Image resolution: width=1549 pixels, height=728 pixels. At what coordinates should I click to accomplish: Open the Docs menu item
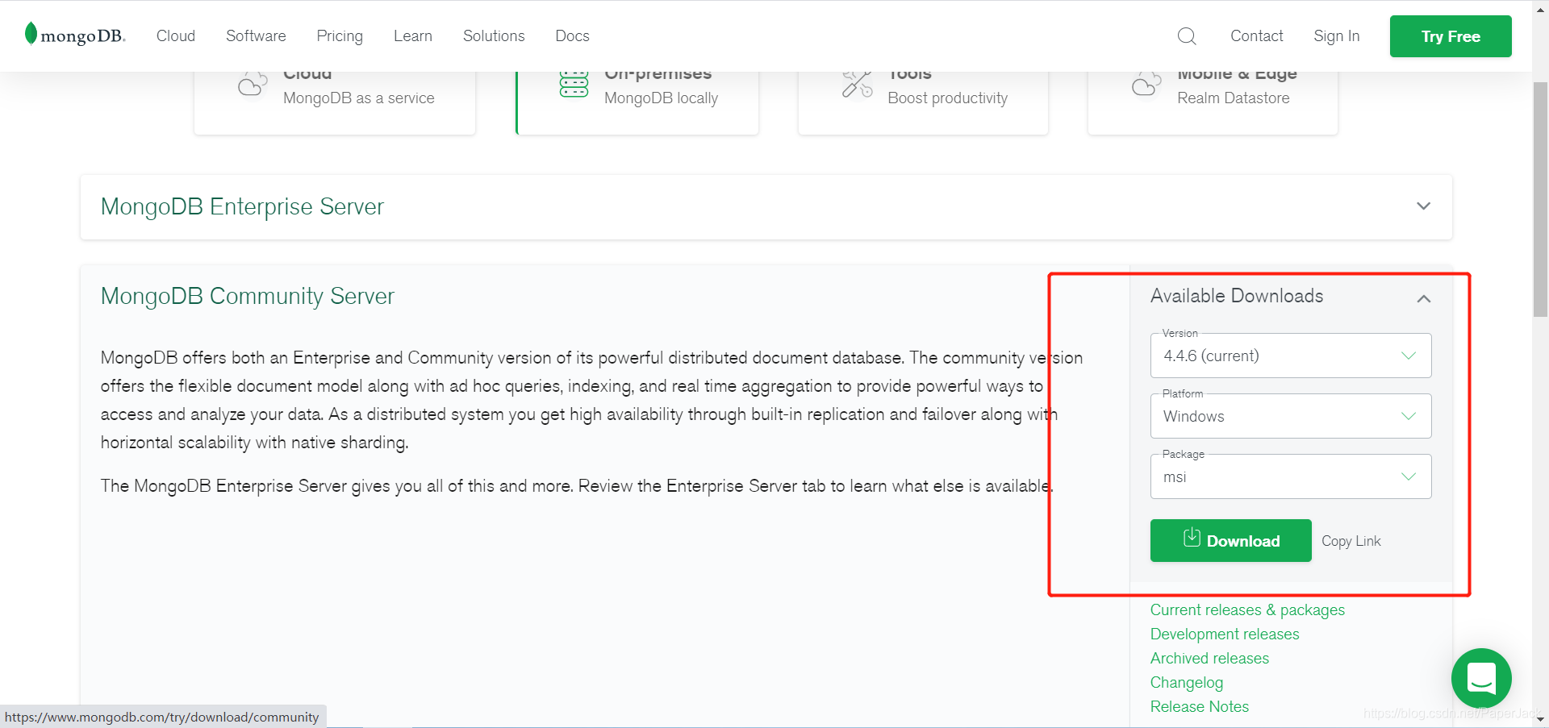(x=572, y=36)
